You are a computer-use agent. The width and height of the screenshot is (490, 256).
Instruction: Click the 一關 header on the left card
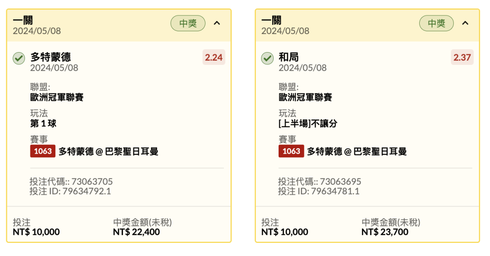click(23, 20)
